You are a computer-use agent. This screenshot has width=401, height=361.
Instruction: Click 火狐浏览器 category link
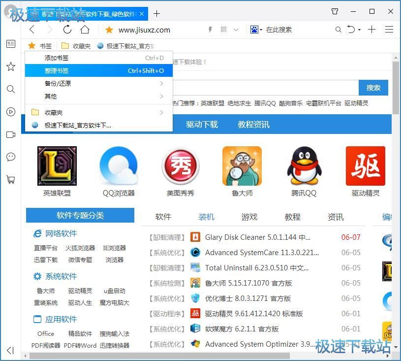point(80,248)
